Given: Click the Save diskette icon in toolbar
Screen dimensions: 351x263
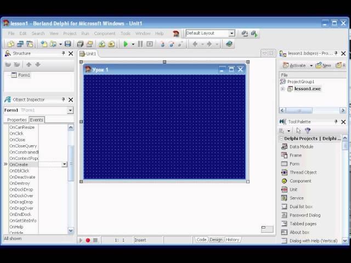Looking at the screenshot, I should (68, 44).
